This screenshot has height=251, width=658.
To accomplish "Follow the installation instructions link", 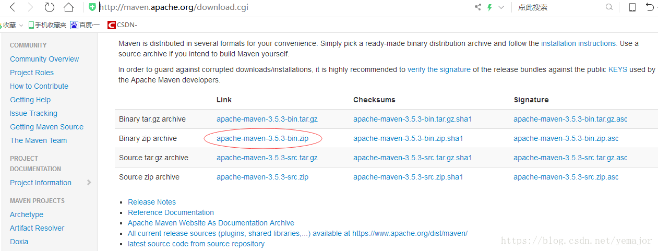I will point(579,43).
